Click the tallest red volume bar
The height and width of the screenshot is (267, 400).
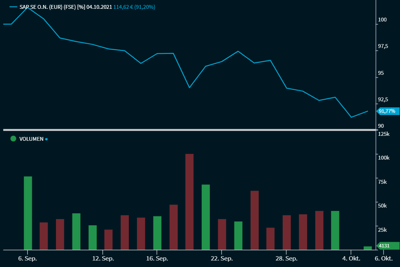click(189, 201)
